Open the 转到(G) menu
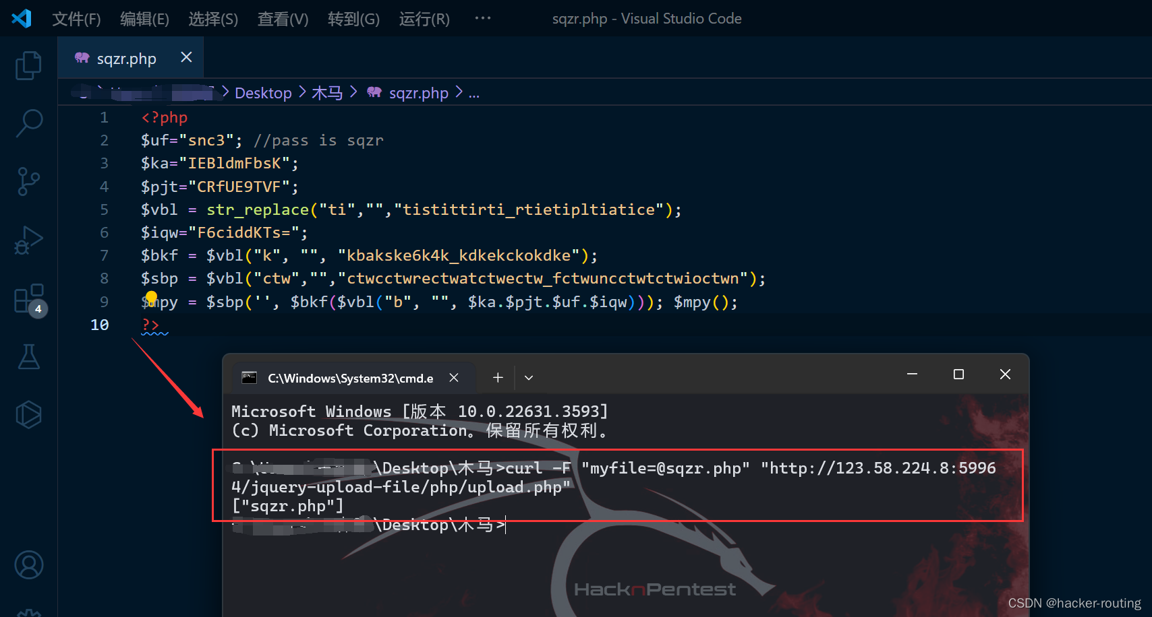 tap(353, 19)
